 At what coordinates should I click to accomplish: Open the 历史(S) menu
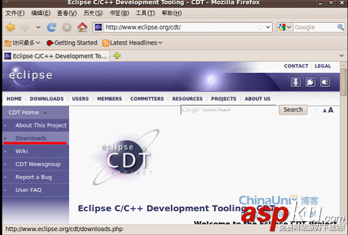(93, 13)
